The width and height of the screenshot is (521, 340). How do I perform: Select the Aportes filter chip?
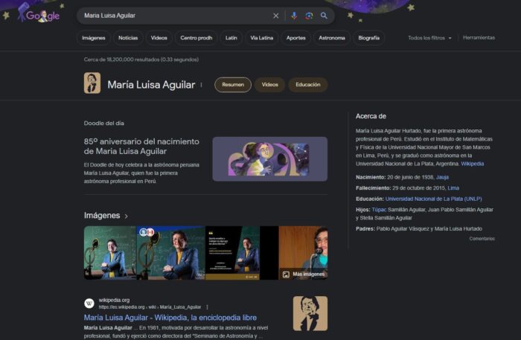[295, 38]
